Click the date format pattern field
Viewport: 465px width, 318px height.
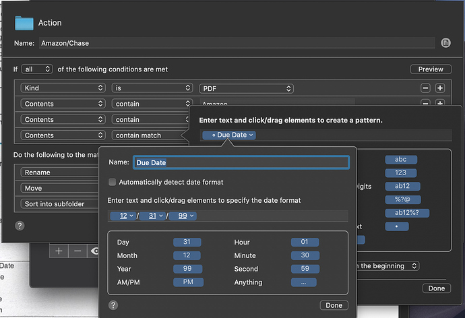pyautogui.click(x=228, y=216)
